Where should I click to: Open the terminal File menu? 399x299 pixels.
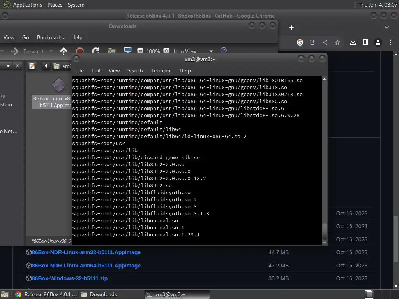point(79,70)
